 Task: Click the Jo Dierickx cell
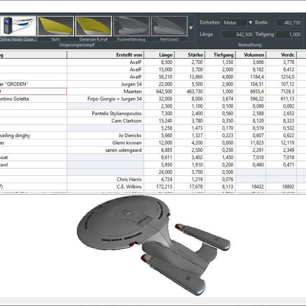105,135
